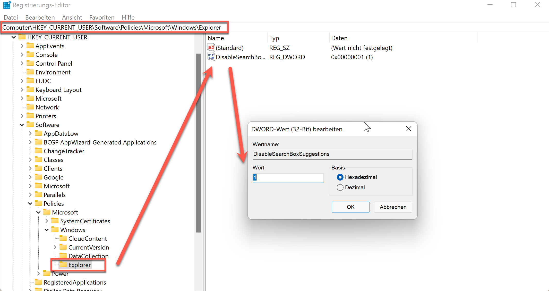Screen dimensions: 549x291
Task: Expand the AppDataLow key
Action: point(30,134)
